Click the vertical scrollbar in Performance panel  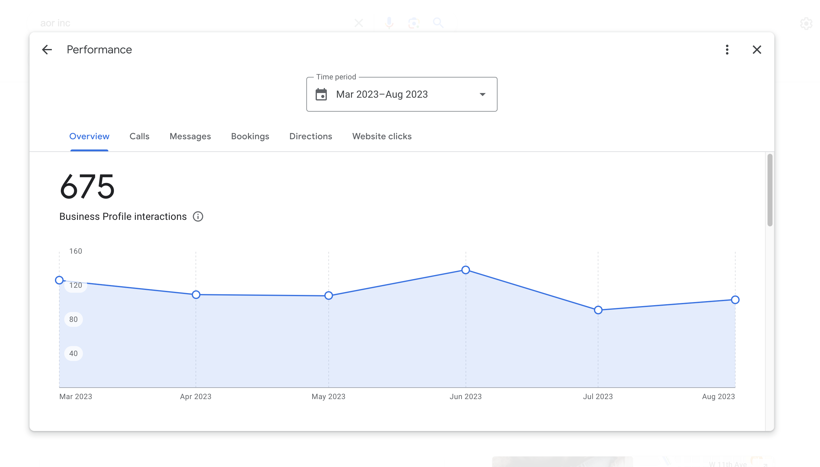tap(770, 190)
